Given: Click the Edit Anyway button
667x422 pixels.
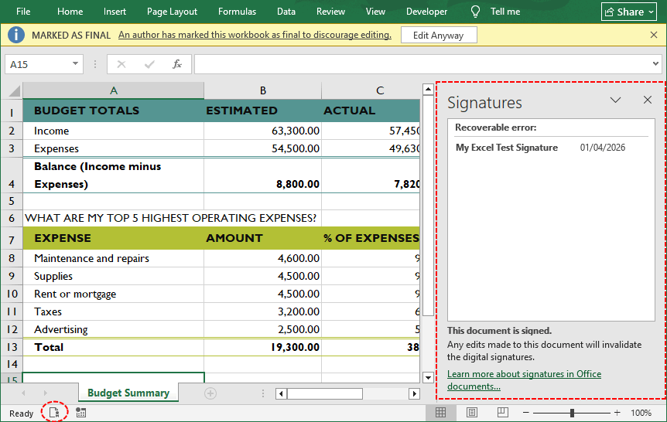Looking at the screenshot, I should coord(438,36).
